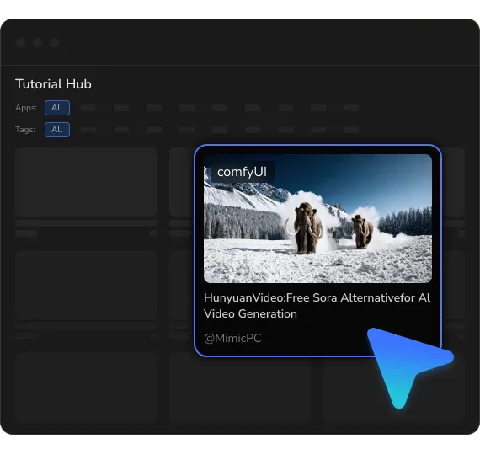The height and width of the screenshot is (460, 480).
Task: Open the mammoth snow scene thumbnail
Action: [x=317, y=218]
